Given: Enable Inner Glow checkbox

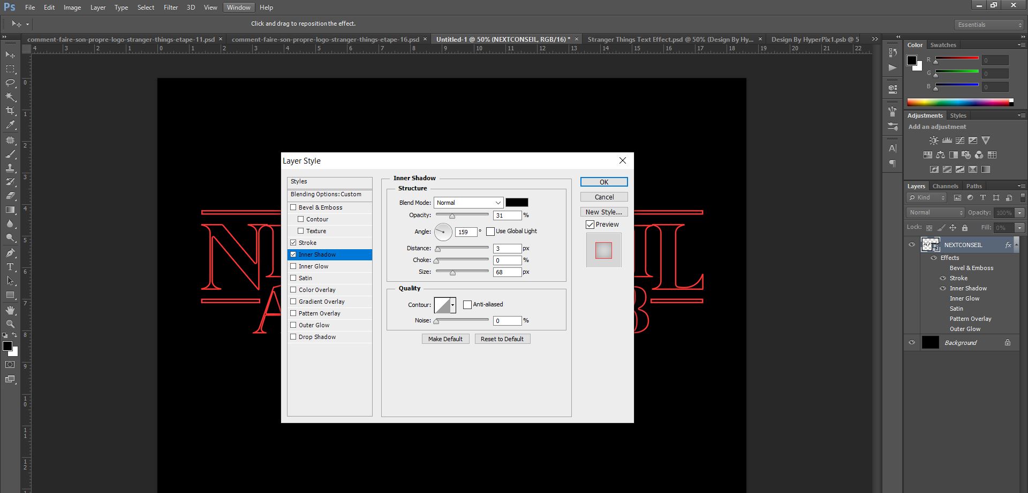Looking at the screenshot, I should 293,266.
